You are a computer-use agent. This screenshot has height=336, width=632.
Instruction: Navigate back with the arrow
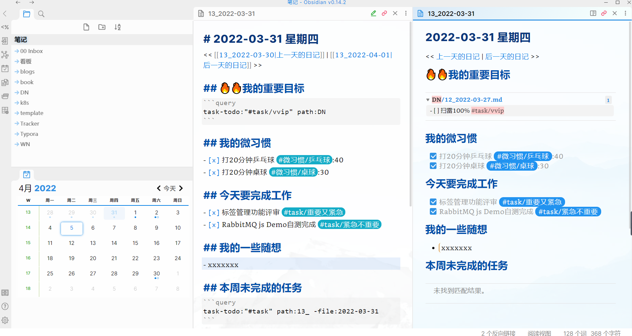pos(18,2)
